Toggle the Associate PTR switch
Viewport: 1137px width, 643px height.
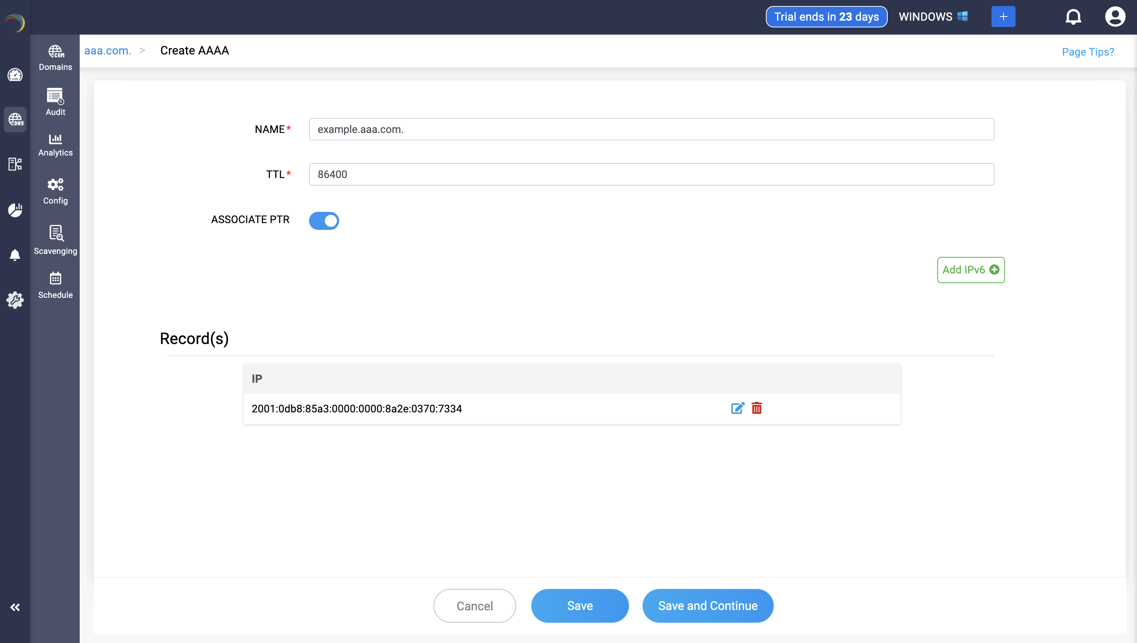(x=324, y=220)
